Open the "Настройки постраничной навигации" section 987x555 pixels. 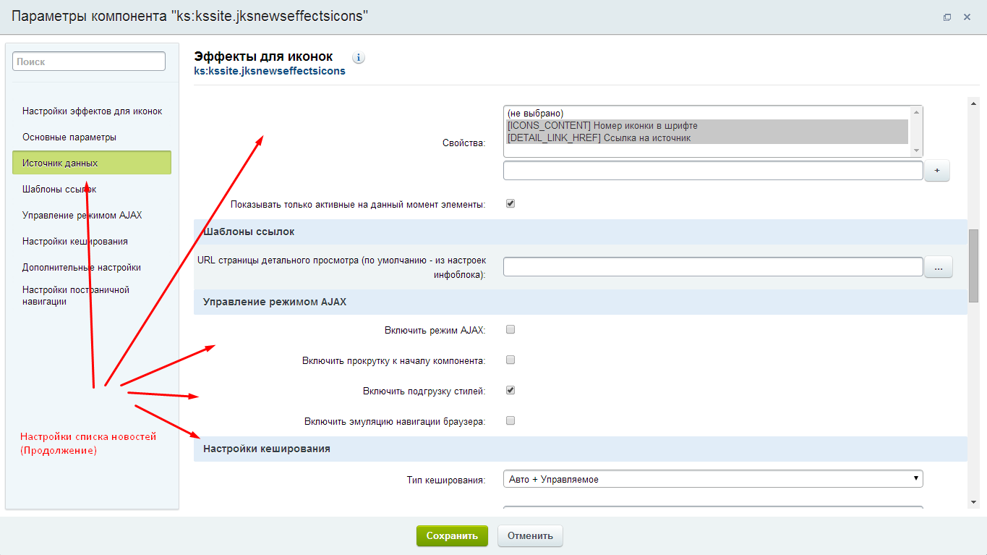[75, 295]
